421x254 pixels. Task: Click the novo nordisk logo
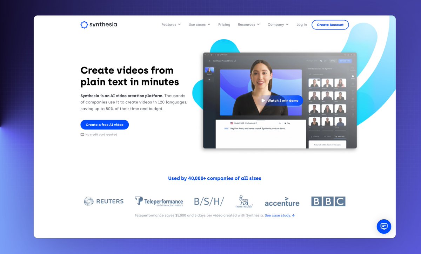244,201
